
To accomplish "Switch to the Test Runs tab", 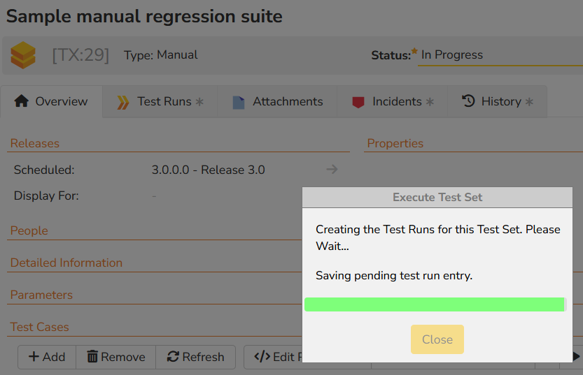I will pos(164,102).
